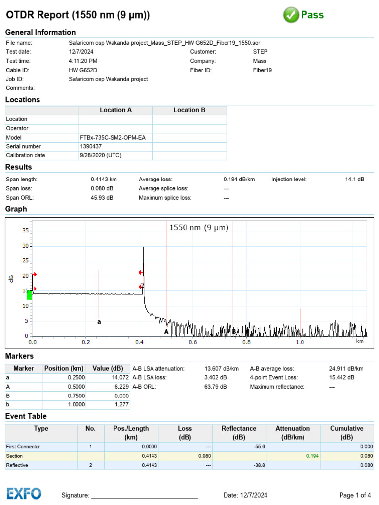
Task: Click the signature line in the footer
Action: (x=145, y=498)
